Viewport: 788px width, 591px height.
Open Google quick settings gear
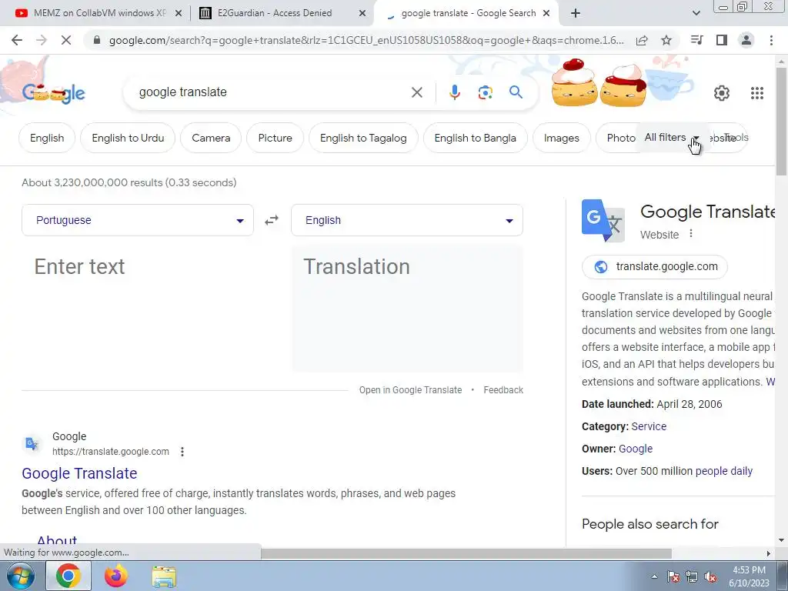(722, 92)
